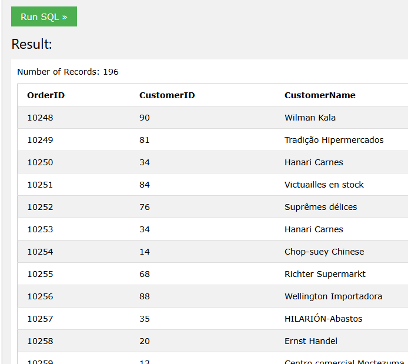Select OrderID cell 10249
The image size is (408, 364).
pos(40,140)
